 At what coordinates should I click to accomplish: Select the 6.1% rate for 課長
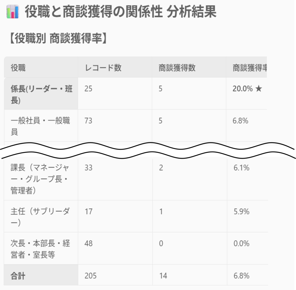pos(241,168)
